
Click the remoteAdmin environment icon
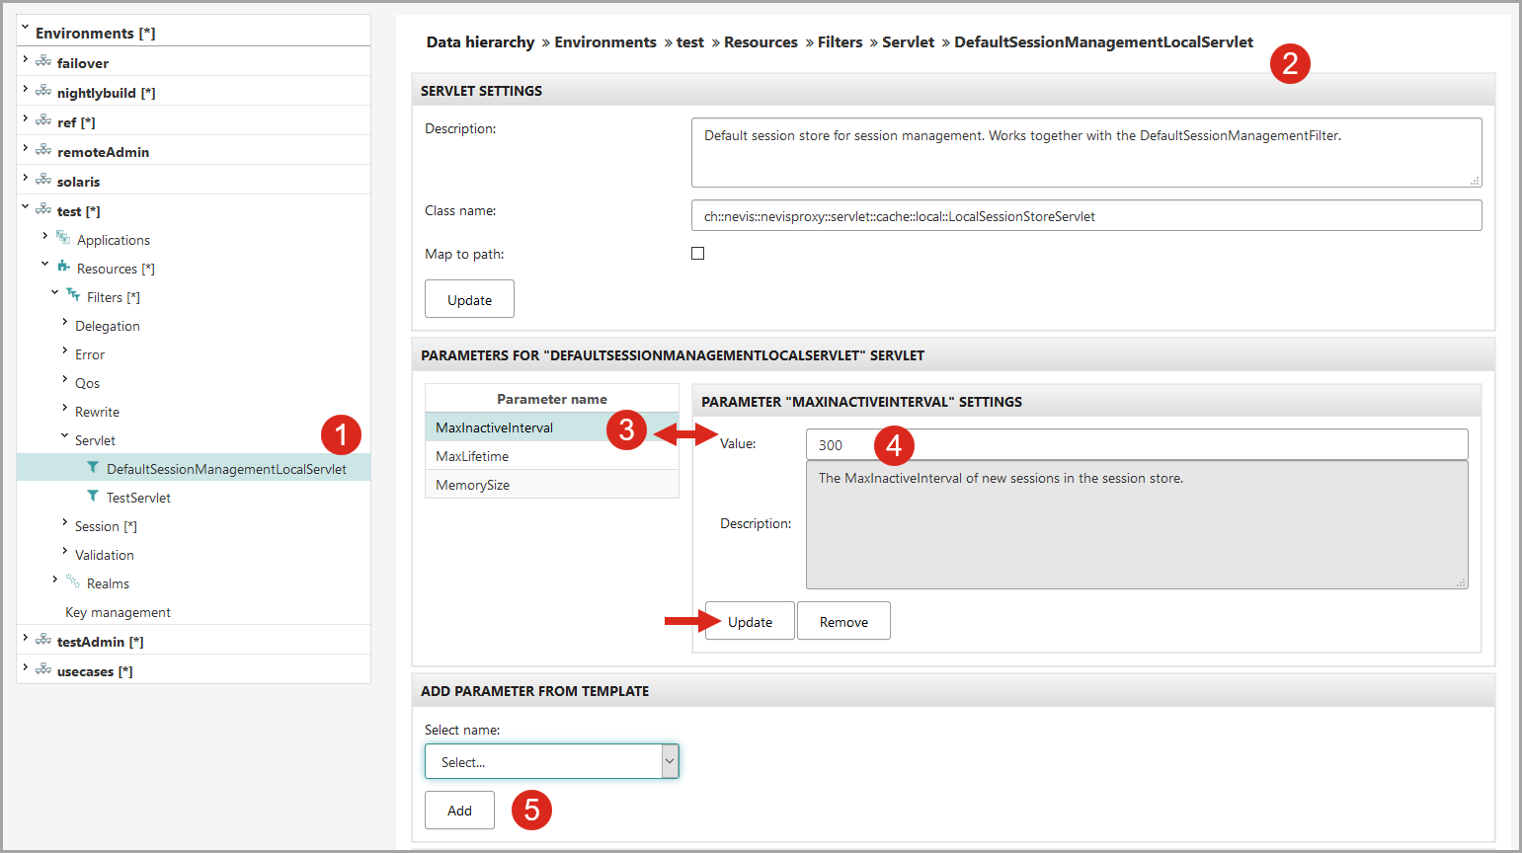click(43, 150)
